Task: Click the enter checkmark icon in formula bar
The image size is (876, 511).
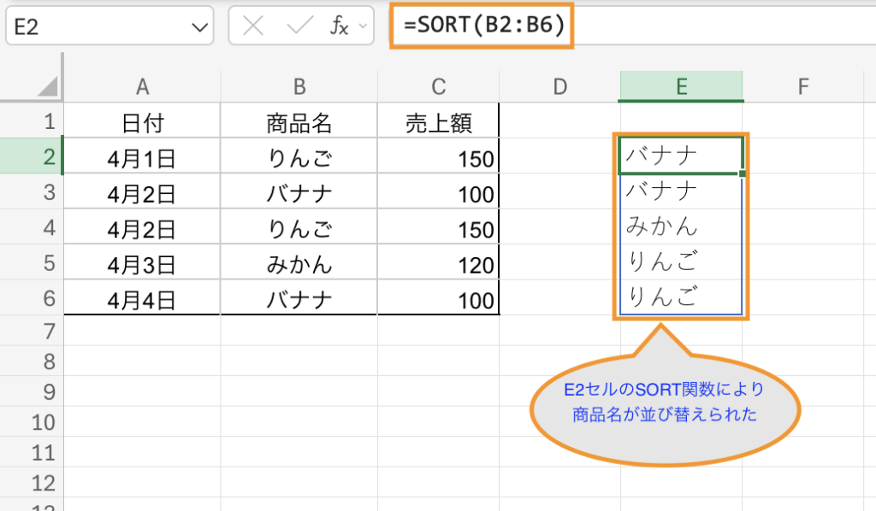Action: pyautogui.click(x=300, y=27)
